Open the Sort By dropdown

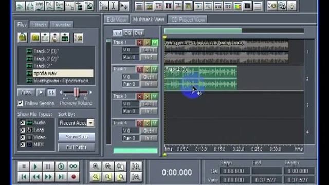point(90,123)
